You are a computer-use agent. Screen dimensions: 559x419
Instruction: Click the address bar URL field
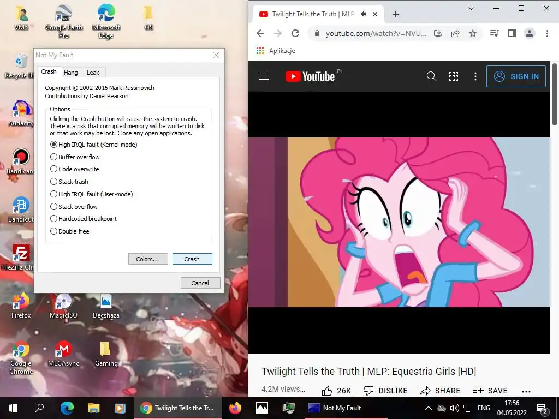click(376, 33)
